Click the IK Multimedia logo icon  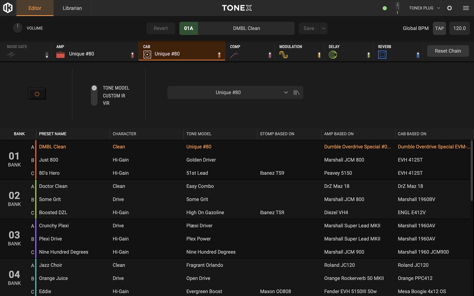(8, 8)
